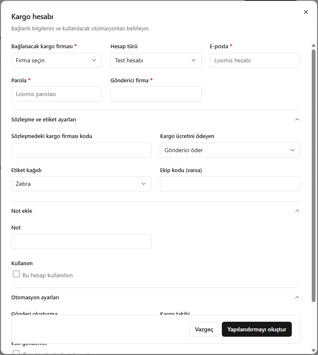Click the Not input field
Screen dimensions: 318x355
(x=81, y=242)
